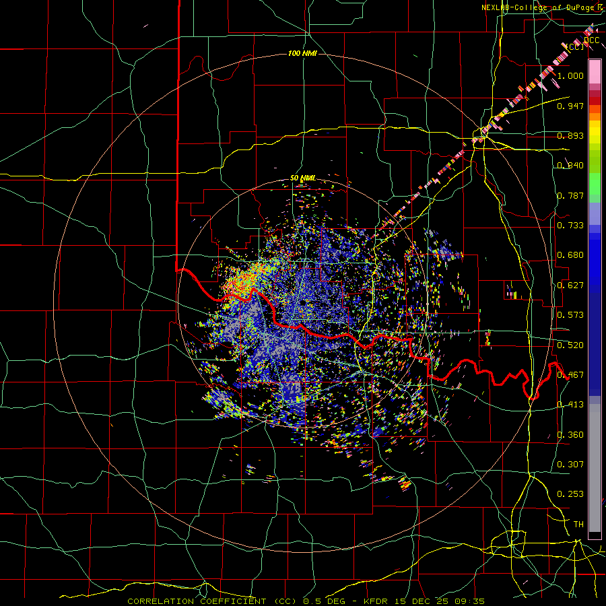Image resolution: width=606 pixels, height=606 pixels.
Task: Click the 0.947 legend value
Action: [570, 106]
